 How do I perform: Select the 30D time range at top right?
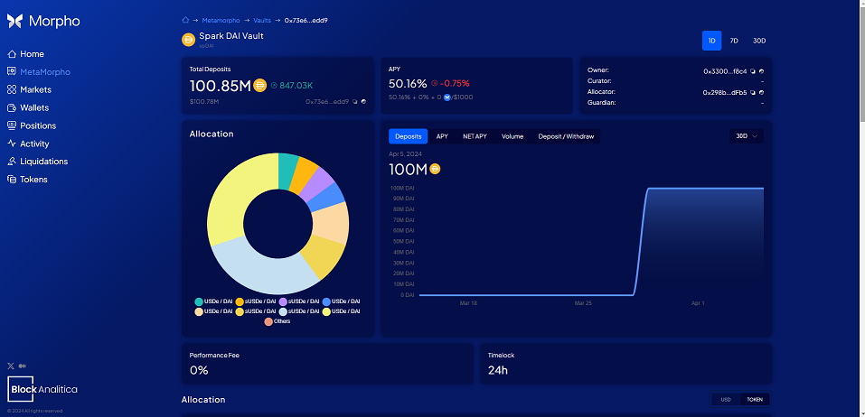pyautogui.click(x=759, y=41)
